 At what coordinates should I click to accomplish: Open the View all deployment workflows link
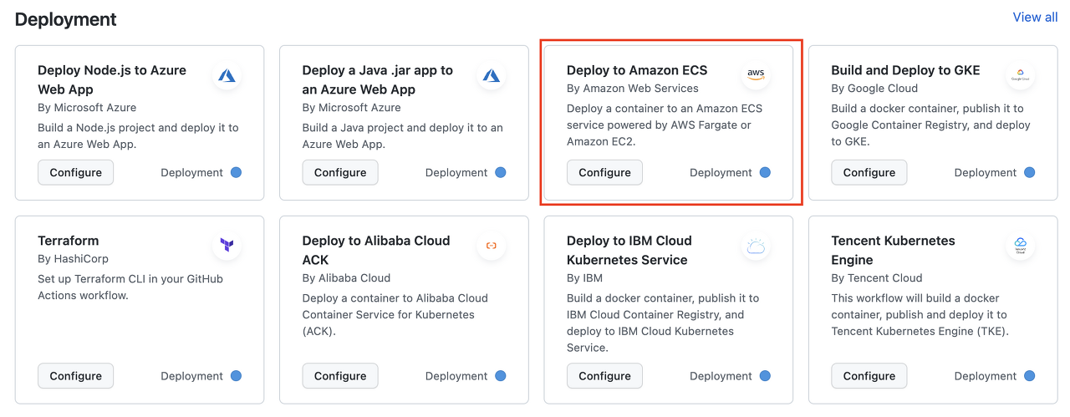(1035, 17)
